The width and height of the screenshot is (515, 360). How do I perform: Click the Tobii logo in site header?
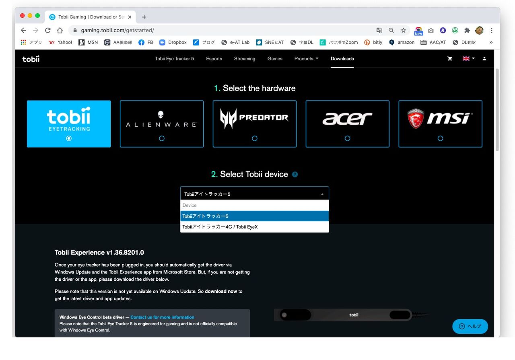click(31, 59)
